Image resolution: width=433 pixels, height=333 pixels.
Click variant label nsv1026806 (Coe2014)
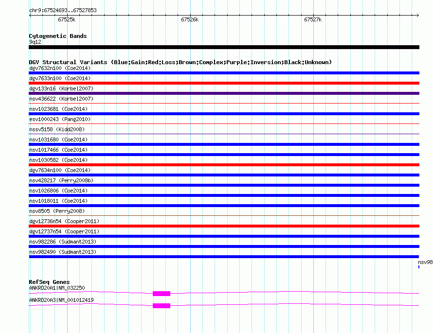[58, 191]
